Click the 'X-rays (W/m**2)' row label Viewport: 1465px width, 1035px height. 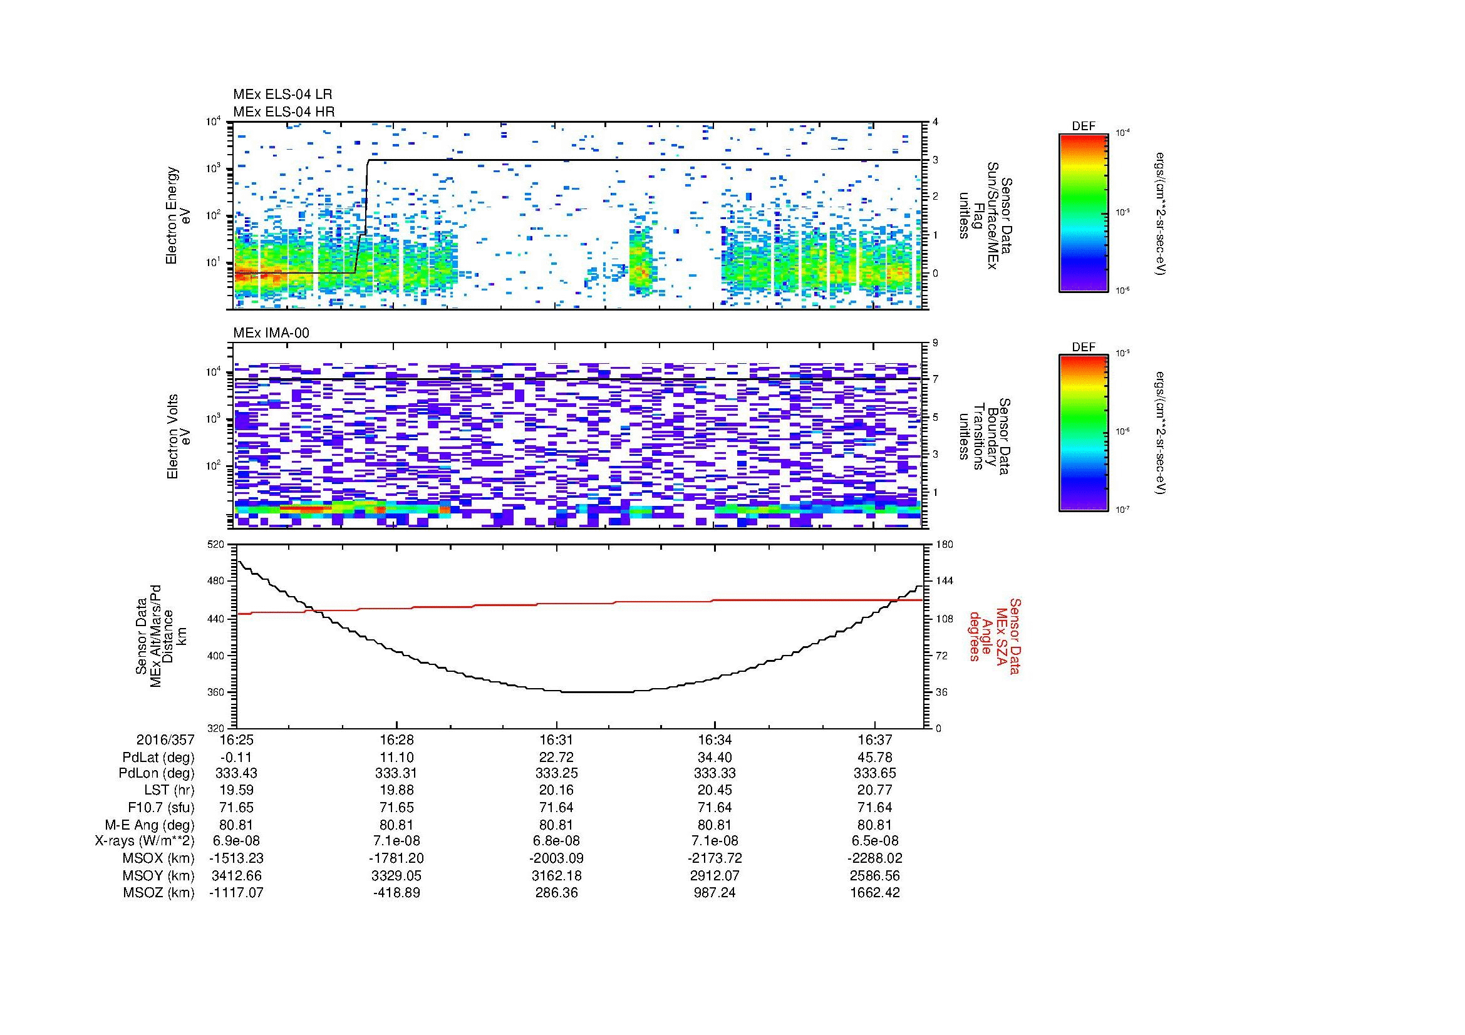[x=144, y=842]
